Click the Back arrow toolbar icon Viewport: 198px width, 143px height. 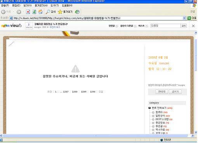pyautogui.click(x=3, y=12)
